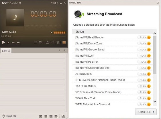Toggle the orange playlist panel icon

64,42
